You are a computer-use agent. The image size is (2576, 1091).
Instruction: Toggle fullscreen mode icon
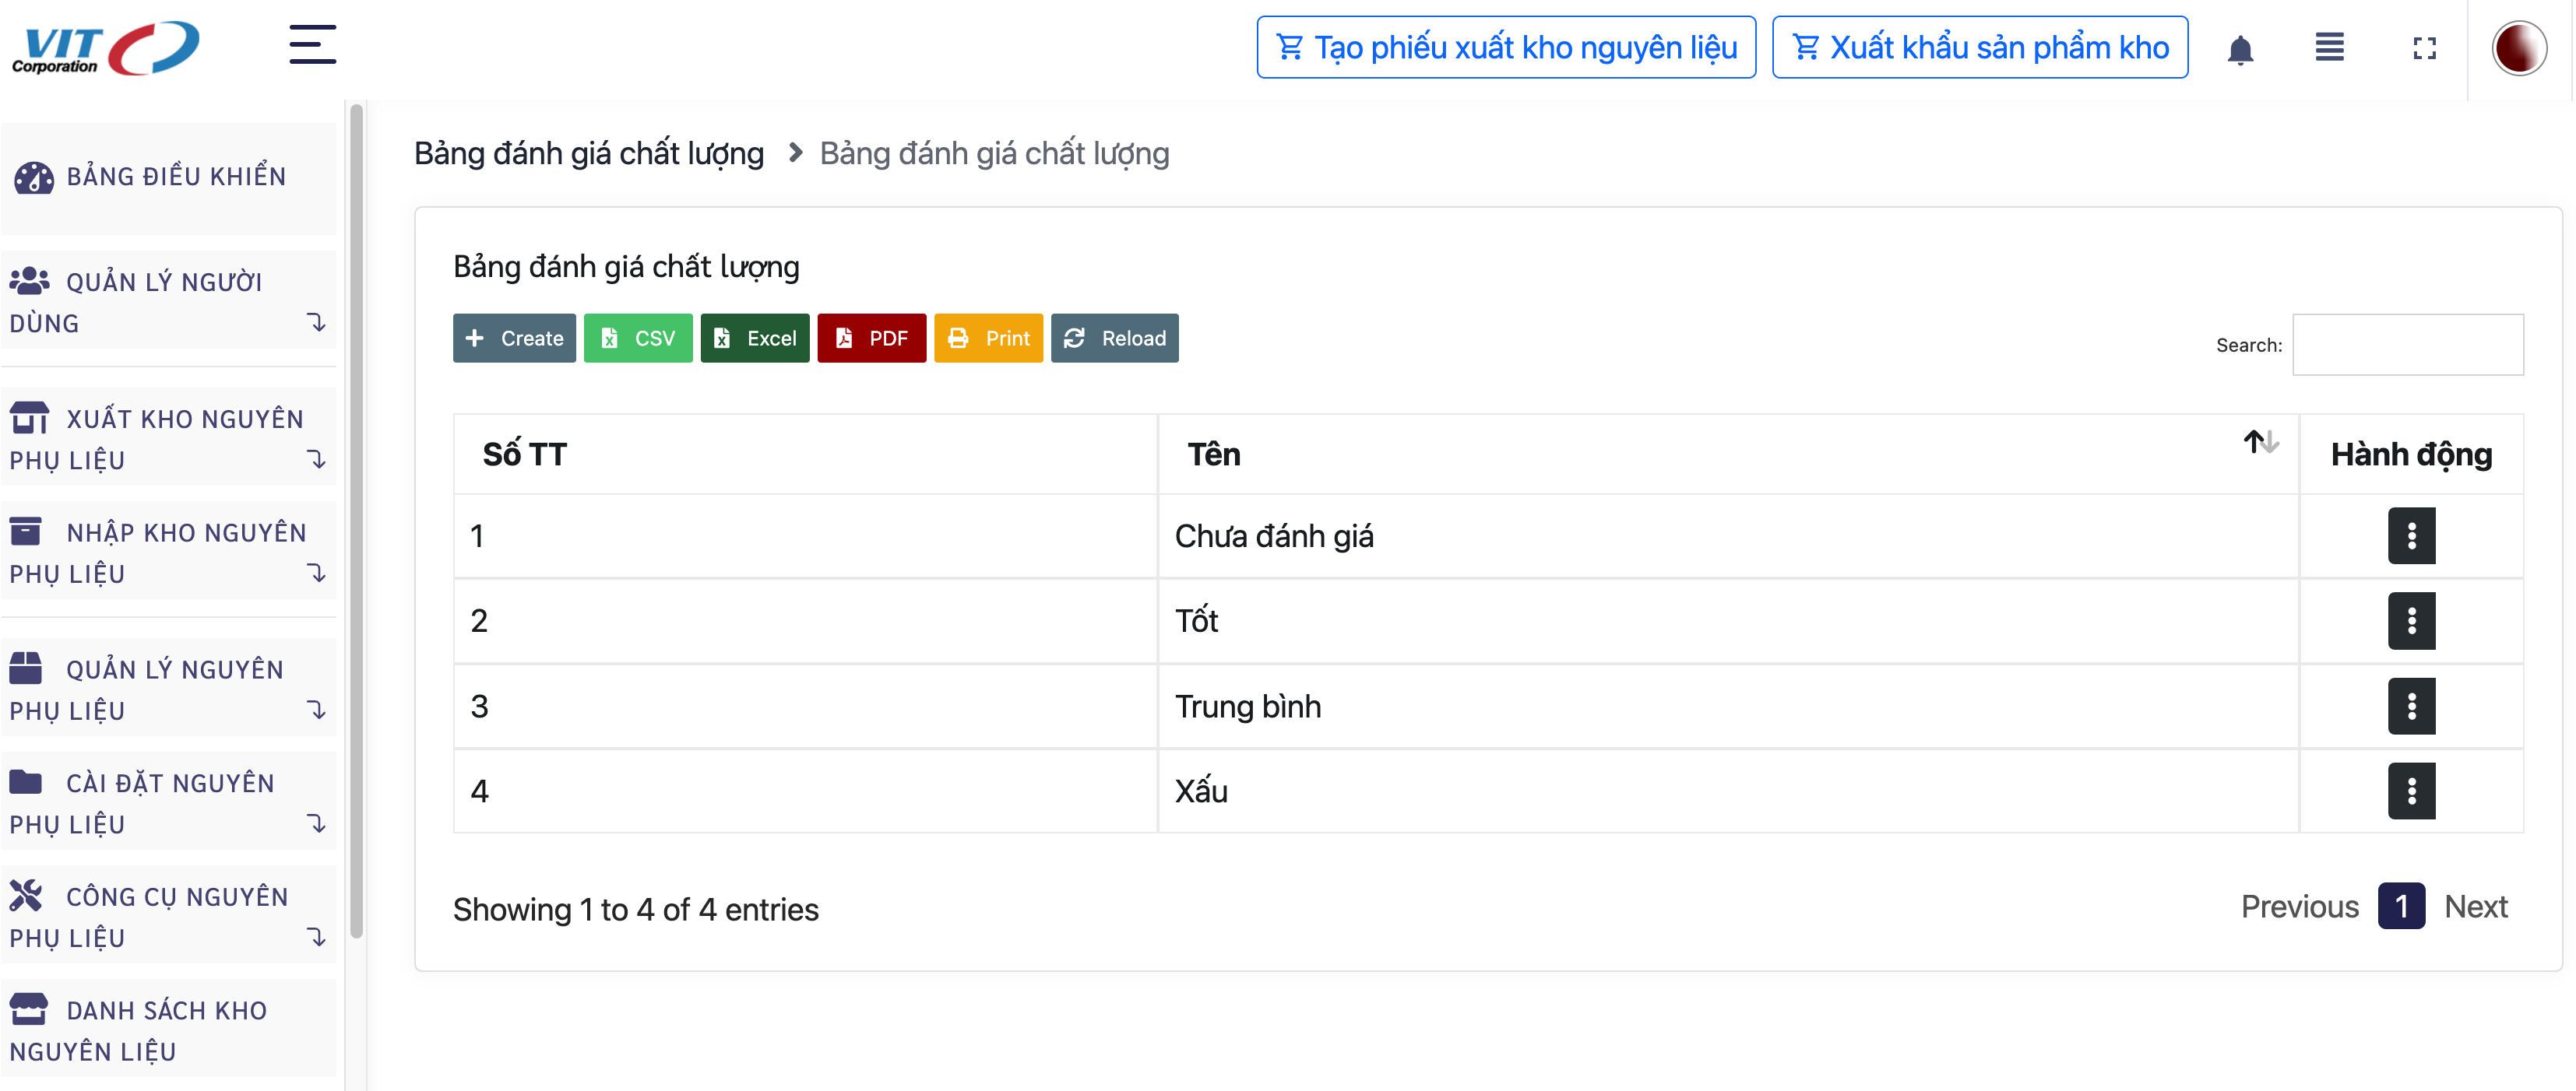tap(2424, 49)
